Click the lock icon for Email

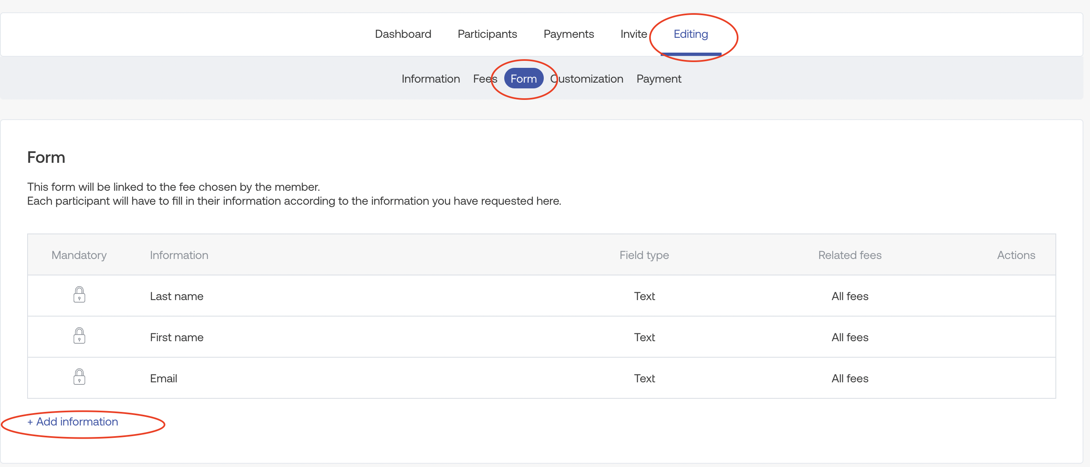79,377
